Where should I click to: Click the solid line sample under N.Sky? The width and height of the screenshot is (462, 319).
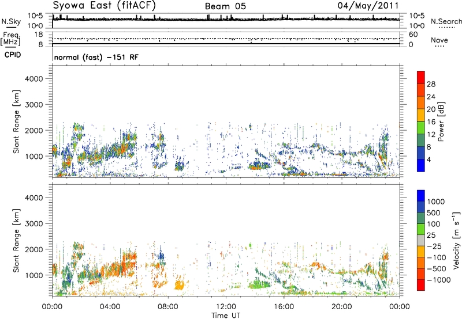tap(11, 28)
